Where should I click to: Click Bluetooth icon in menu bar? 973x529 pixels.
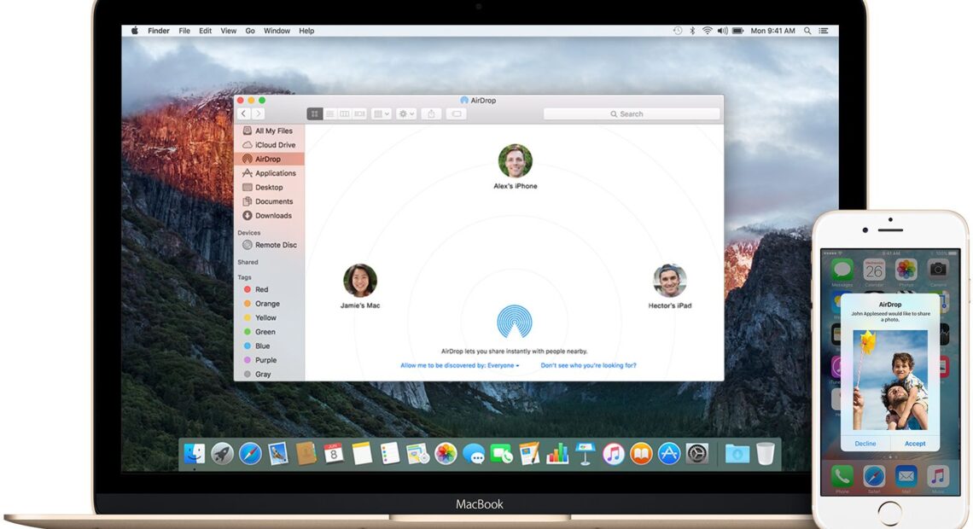point(692,31)
